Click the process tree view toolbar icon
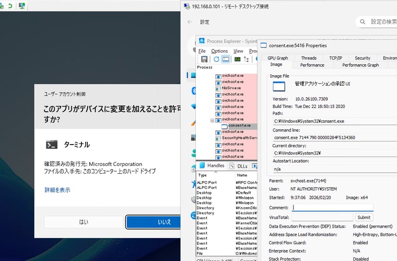This screenshot has width=397, height=261. click(x=247, y=59)
